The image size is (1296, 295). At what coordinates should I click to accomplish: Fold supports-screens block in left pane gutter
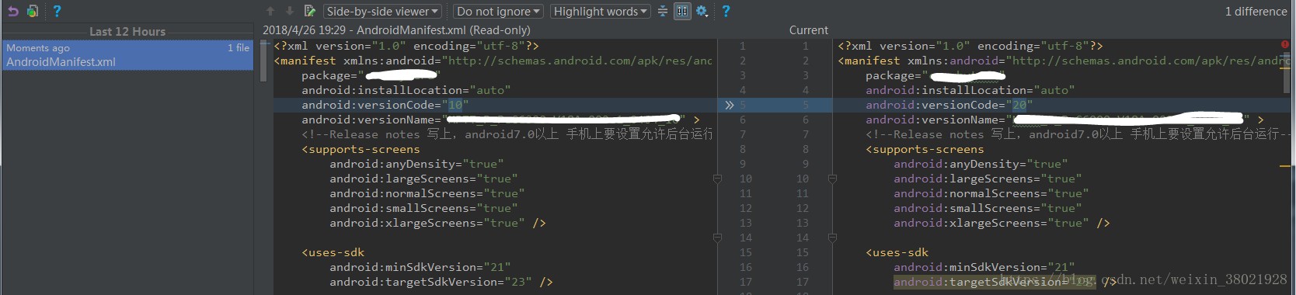pyautogui.click(x=717, y=179)
